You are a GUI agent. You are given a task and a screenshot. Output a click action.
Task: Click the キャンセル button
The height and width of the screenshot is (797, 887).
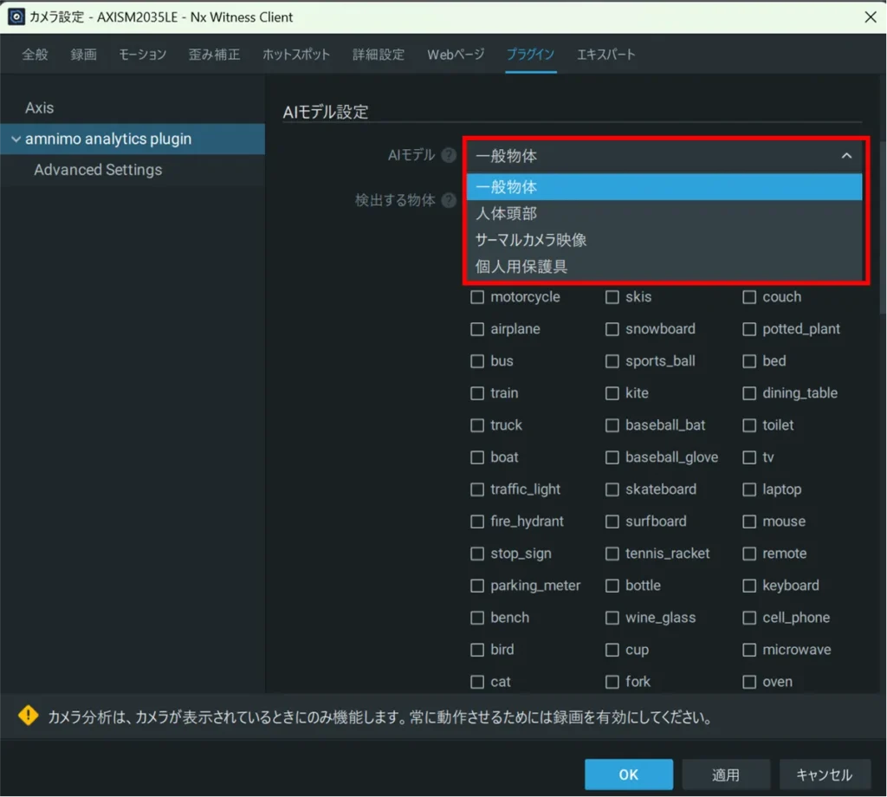pyautogui.click(x=824, y=774)
